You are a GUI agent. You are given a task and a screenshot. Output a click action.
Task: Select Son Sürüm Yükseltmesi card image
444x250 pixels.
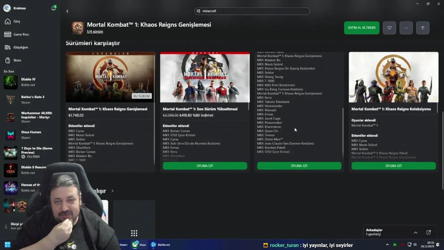tap(205, 77)
